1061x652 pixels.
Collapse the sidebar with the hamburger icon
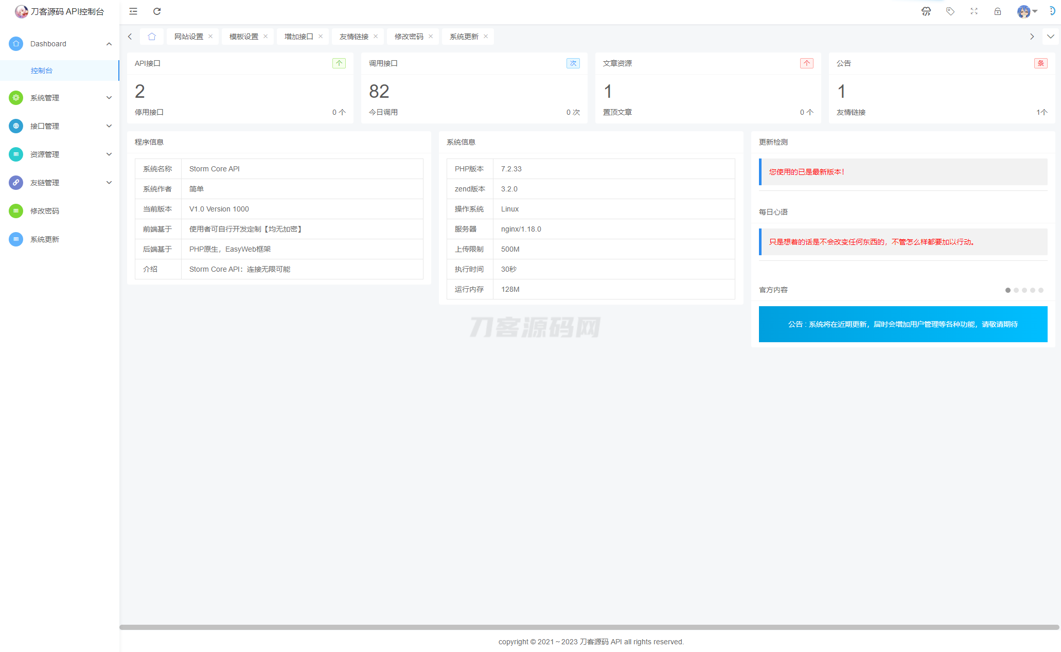pos(133,11)
